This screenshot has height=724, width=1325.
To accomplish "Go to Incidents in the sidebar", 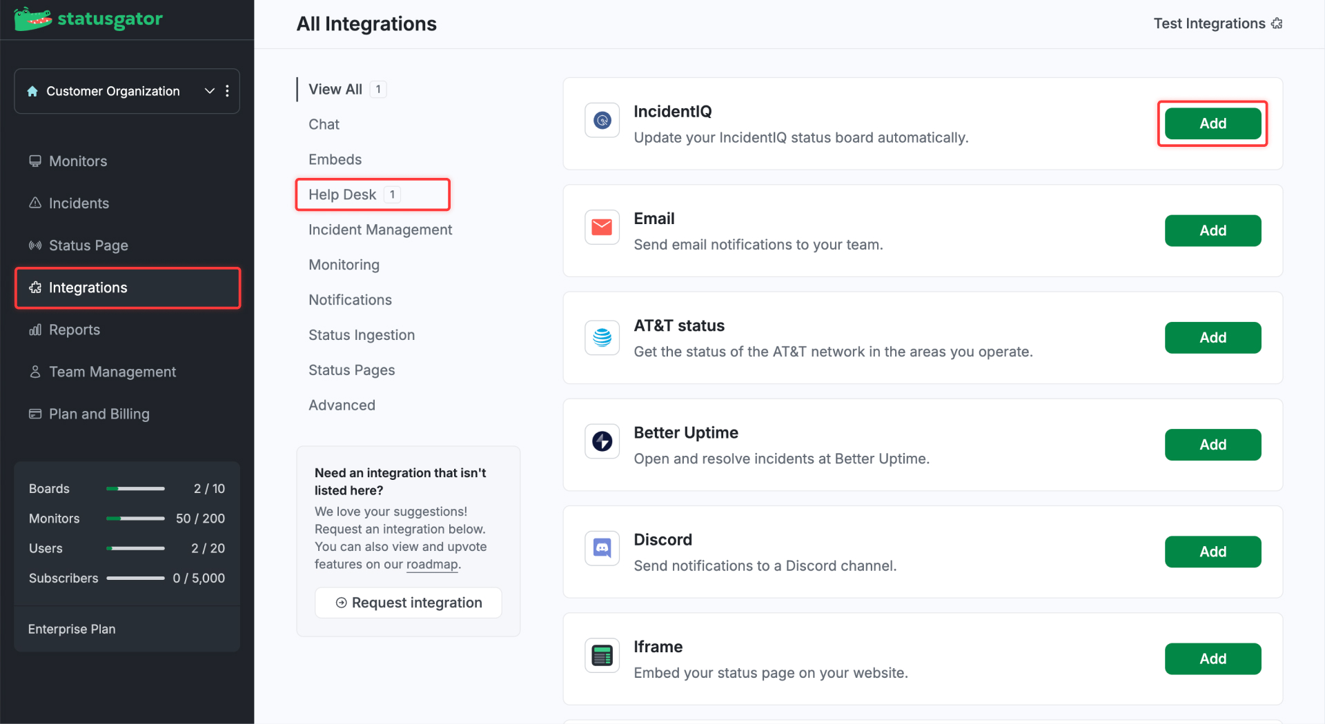I will click(127, 203).
